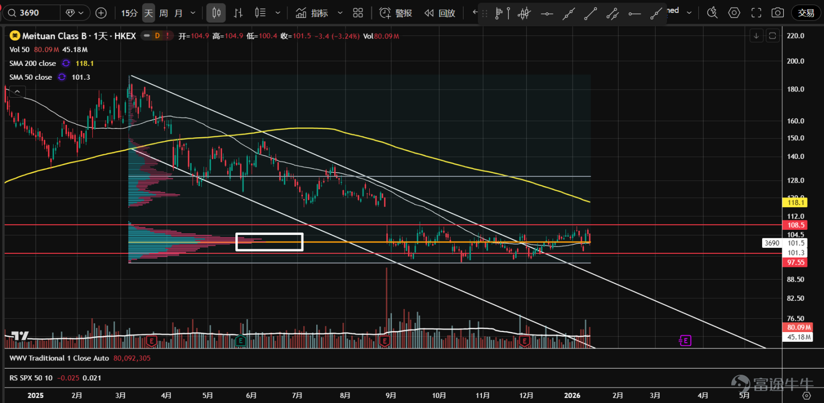Click the December earnings E marker

[524, 341]
